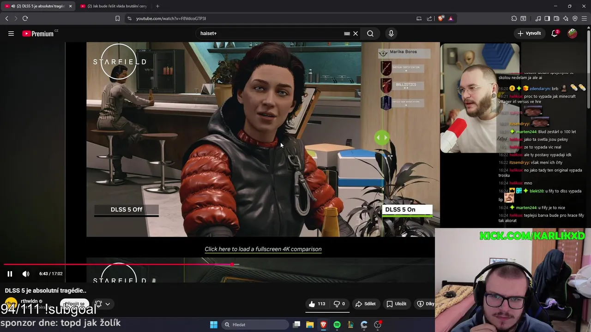Open Brave browser from taskbar
This screenshot has width=591, height=332.
[323, 325]
